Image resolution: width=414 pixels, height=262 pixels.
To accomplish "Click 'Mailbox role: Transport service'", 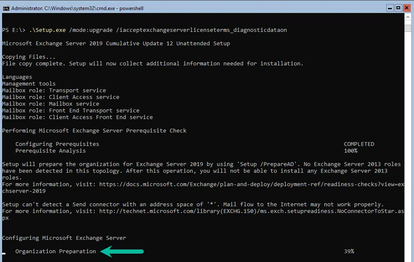I will 54,90.
